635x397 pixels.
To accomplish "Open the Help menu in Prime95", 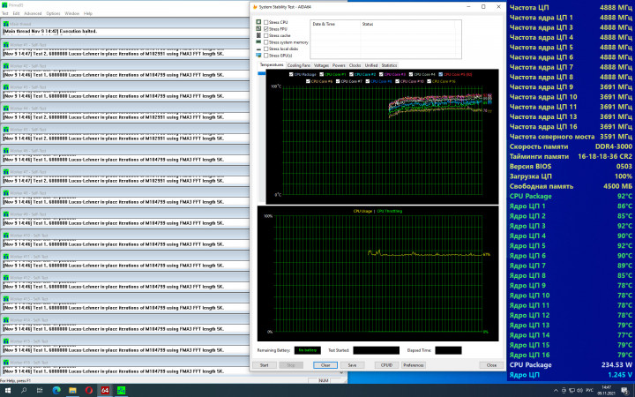I will pyautogui.click(x=88, y=13).
